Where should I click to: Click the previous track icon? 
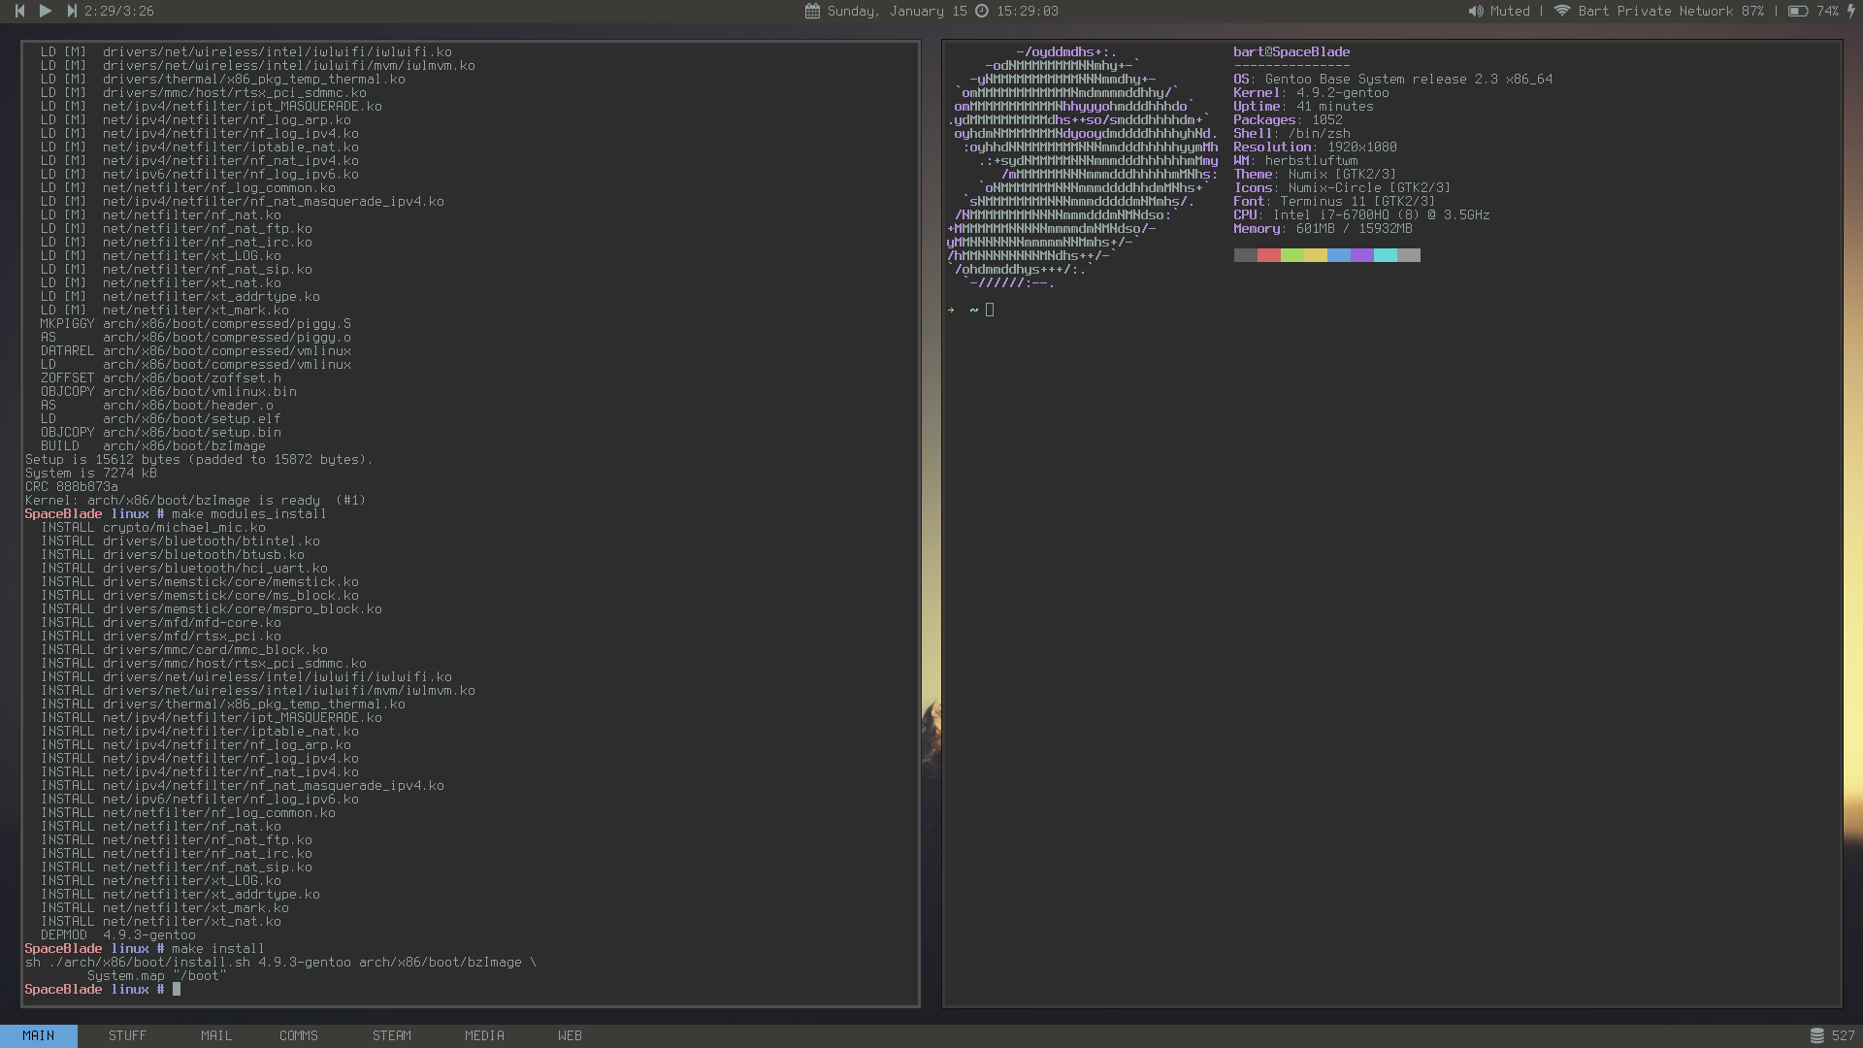point(19,11)
